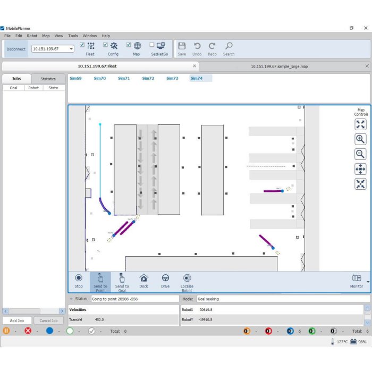Click the Add Job button

click(17, 320)
